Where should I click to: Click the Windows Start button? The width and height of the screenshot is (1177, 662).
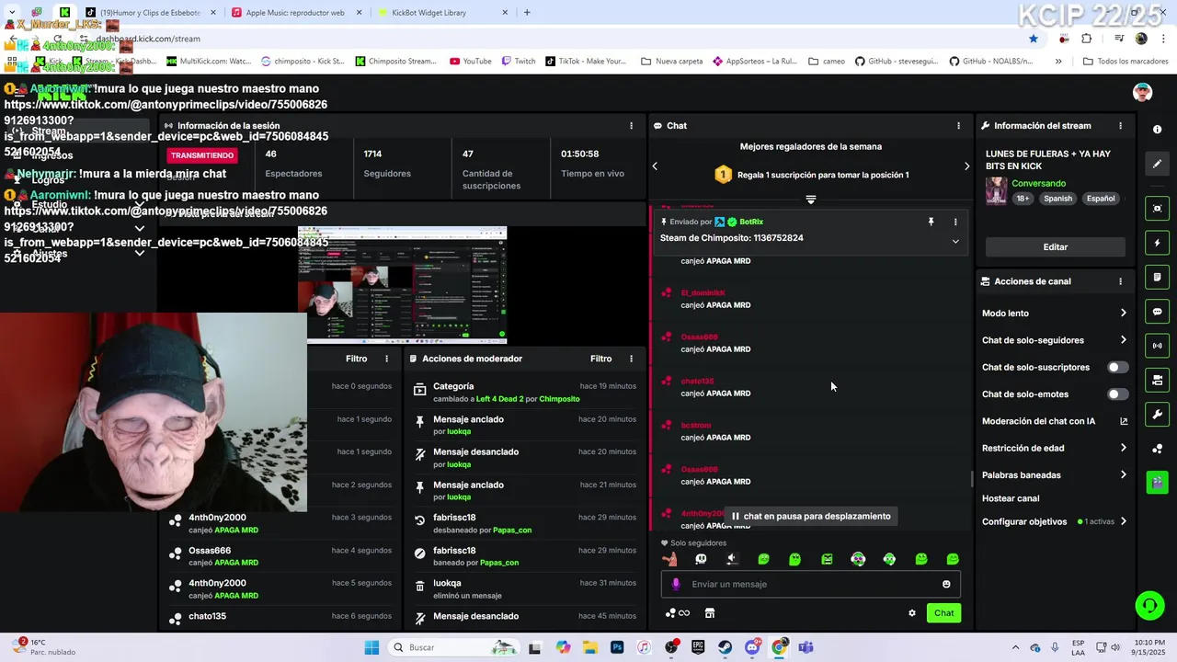coord(371,647)
